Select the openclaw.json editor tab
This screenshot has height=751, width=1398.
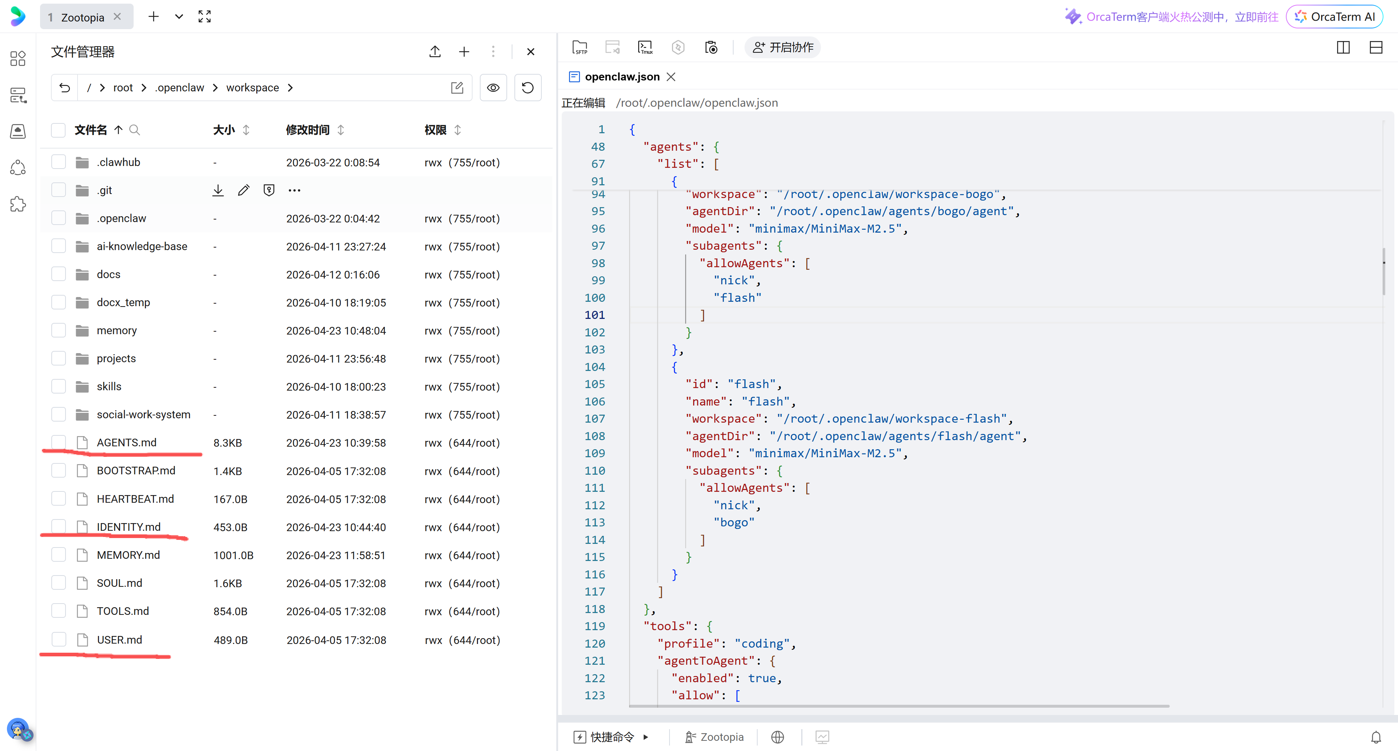[x=622, y=76]
